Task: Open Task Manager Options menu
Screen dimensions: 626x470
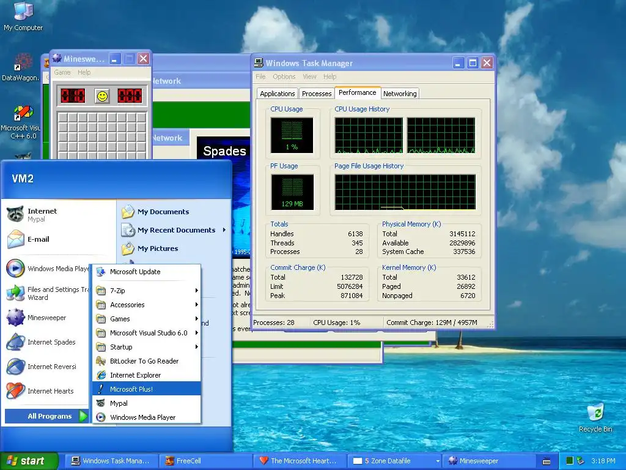Action: click(284, 76)
